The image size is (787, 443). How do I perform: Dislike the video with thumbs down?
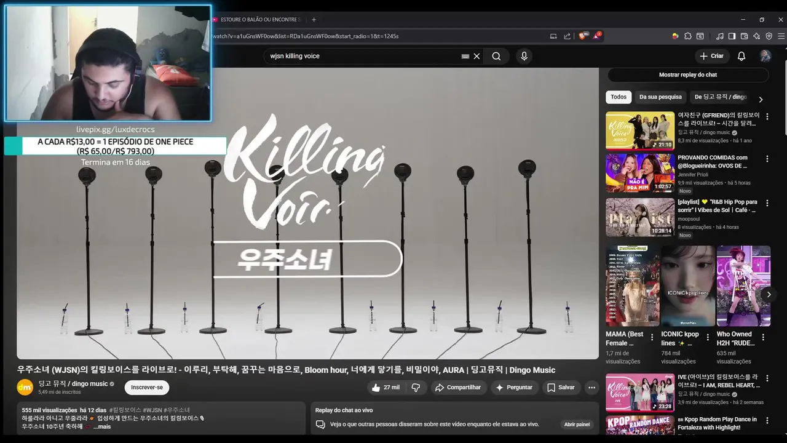pyautogui.click(x=416, y=388)
